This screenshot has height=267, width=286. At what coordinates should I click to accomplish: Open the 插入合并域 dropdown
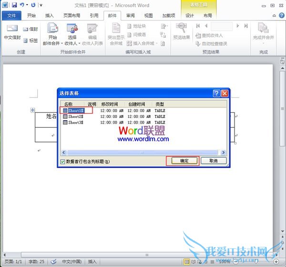[x=142, y=43]
